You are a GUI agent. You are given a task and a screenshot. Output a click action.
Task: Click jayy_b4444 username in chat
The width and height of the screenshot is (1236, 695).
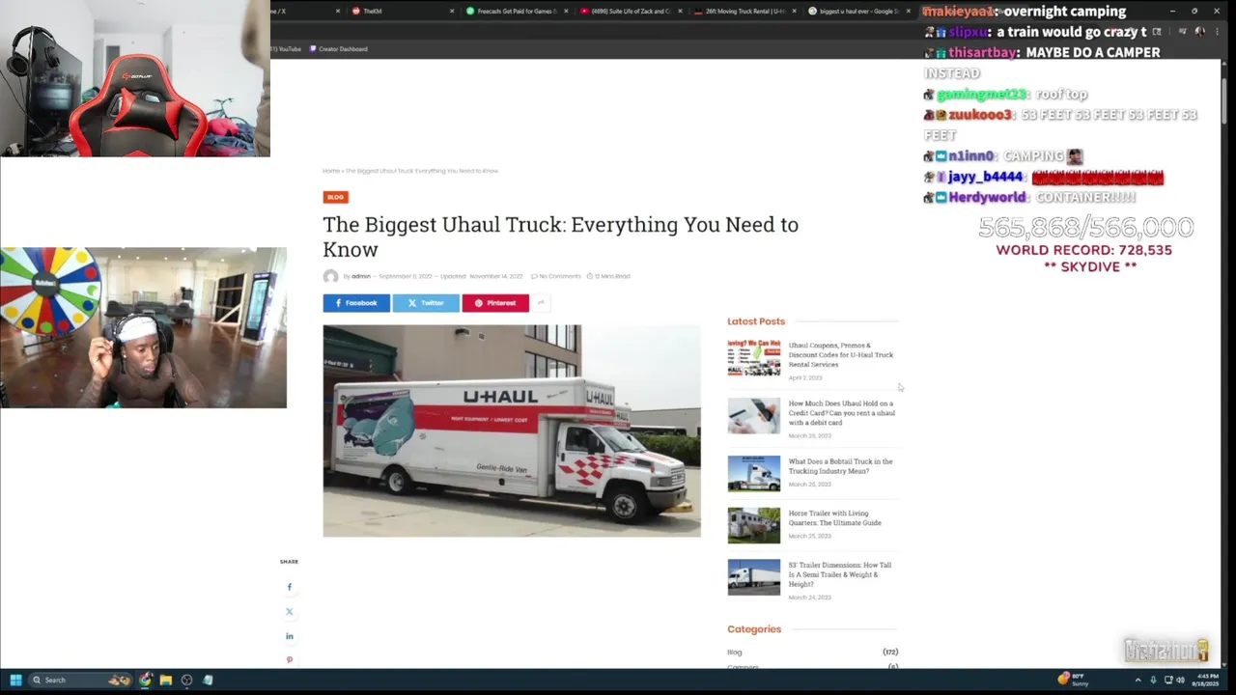(985, 177)
